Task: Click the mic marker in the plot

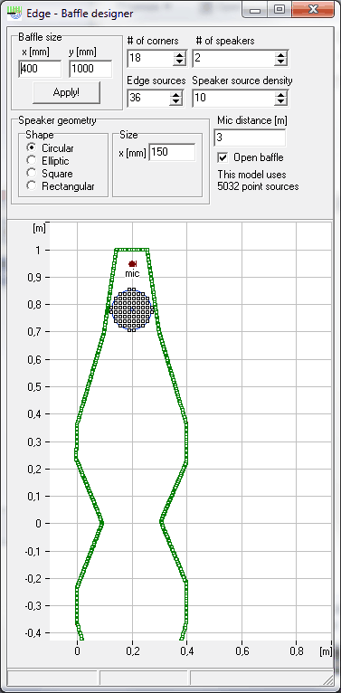Action: (x=132, y=263)
